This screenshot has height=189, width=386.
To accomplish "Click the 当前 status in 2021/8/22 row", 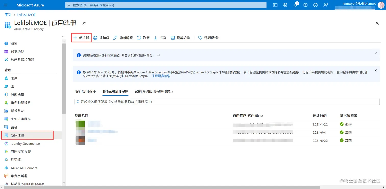I will tap(346, 140).
